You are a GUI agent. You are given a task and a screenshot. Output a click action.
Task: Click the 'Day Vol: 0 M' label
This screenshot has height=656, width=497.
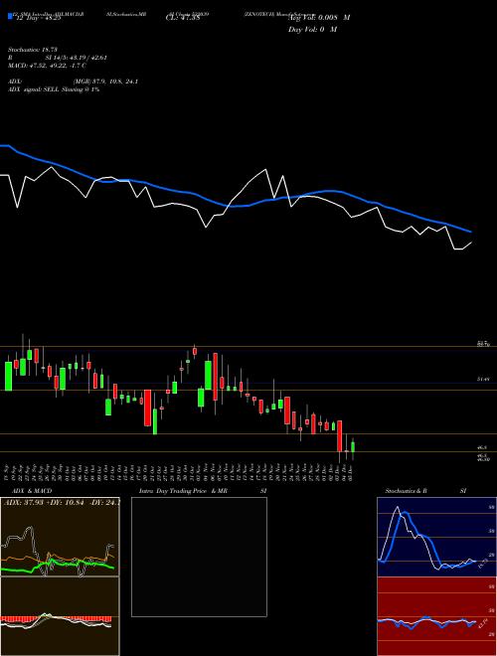point(312,30)
